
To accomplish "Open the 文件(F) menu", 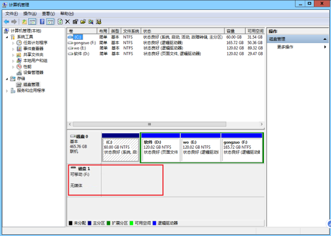I will pyautogui.click(x=12, y=14).
